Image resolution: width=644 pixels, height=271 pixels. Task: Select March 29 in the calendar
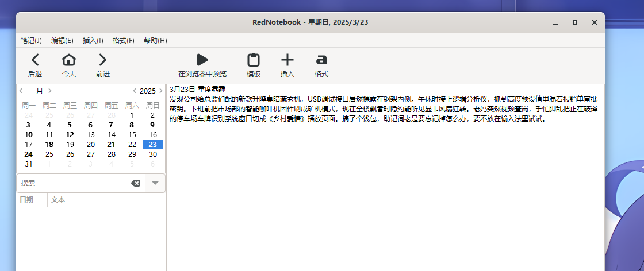pyautogui.click(x=132, y=154)
